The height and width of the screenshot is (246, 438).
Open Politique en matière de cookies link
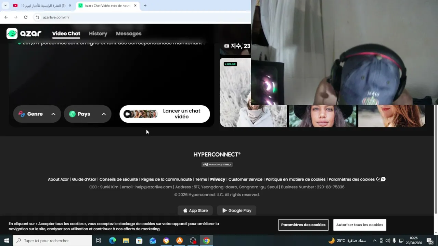(x=295, y=179)
